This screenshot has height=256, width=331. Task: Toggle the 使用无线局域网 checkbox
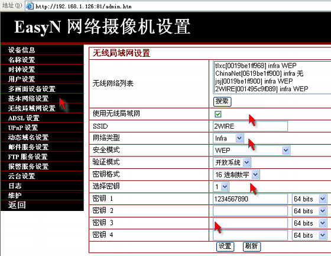(x=218, y=114)
